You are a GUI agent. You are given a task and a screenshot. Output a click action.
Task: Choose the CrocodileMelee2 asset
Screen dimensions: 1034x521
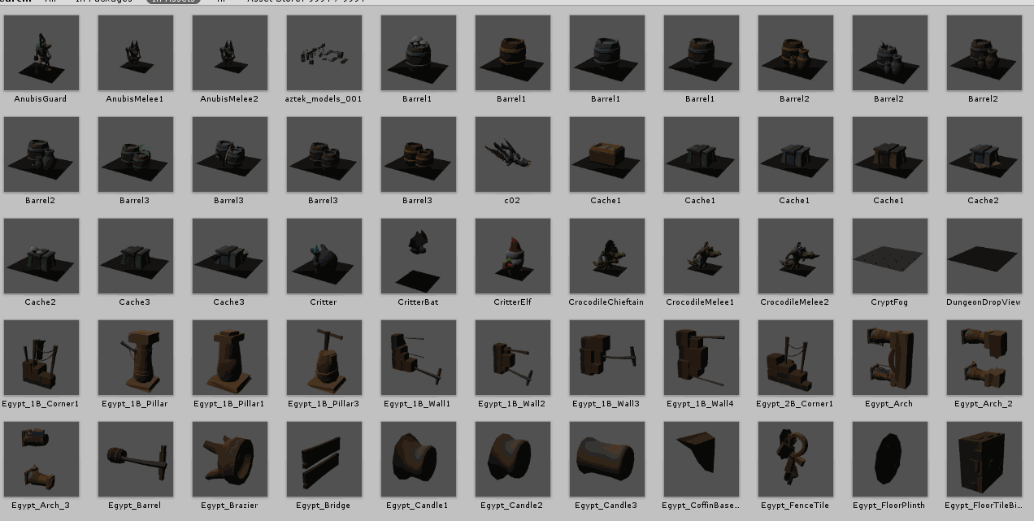pyautogui.click(x=796, y=256)
